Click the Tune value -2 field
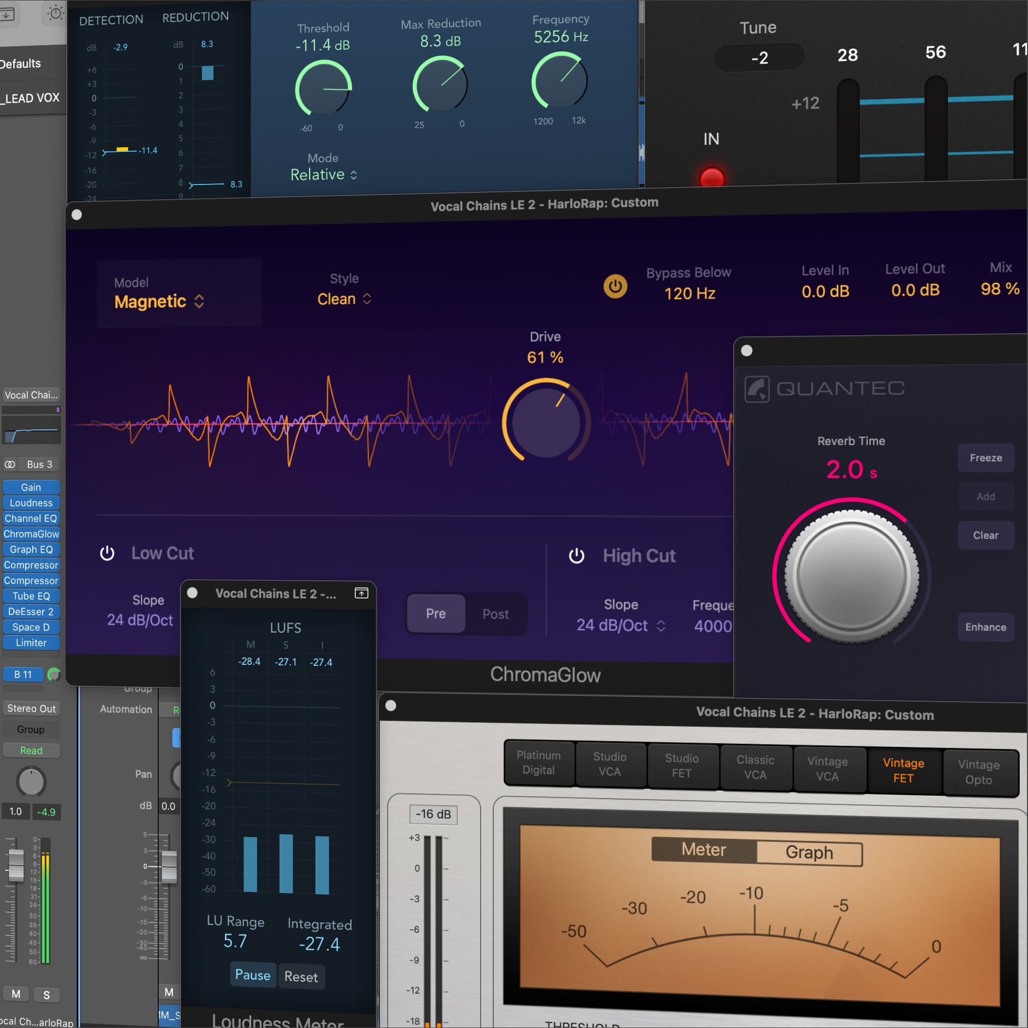 [759, 57]
